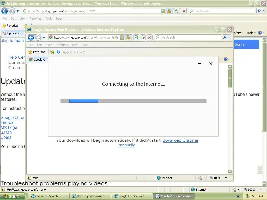
Task: Click Help question-mark icon in YouTube Help toolbar
Action: 260,33
